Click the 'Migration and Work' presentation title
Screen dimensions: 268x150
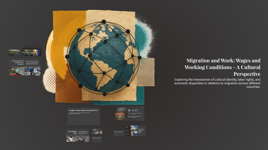(223, 67)
